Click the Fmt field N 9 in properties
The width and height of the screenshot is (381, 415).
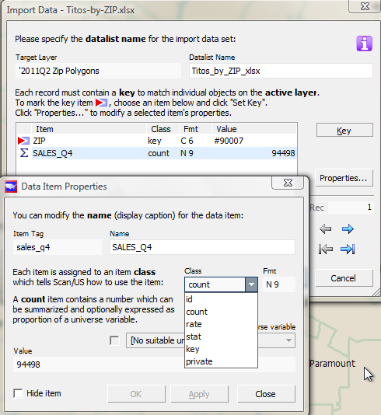[279, 284]
